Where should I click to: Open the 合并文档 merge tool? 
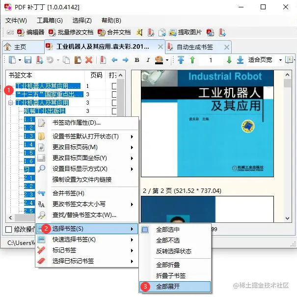tap(114, 32)
